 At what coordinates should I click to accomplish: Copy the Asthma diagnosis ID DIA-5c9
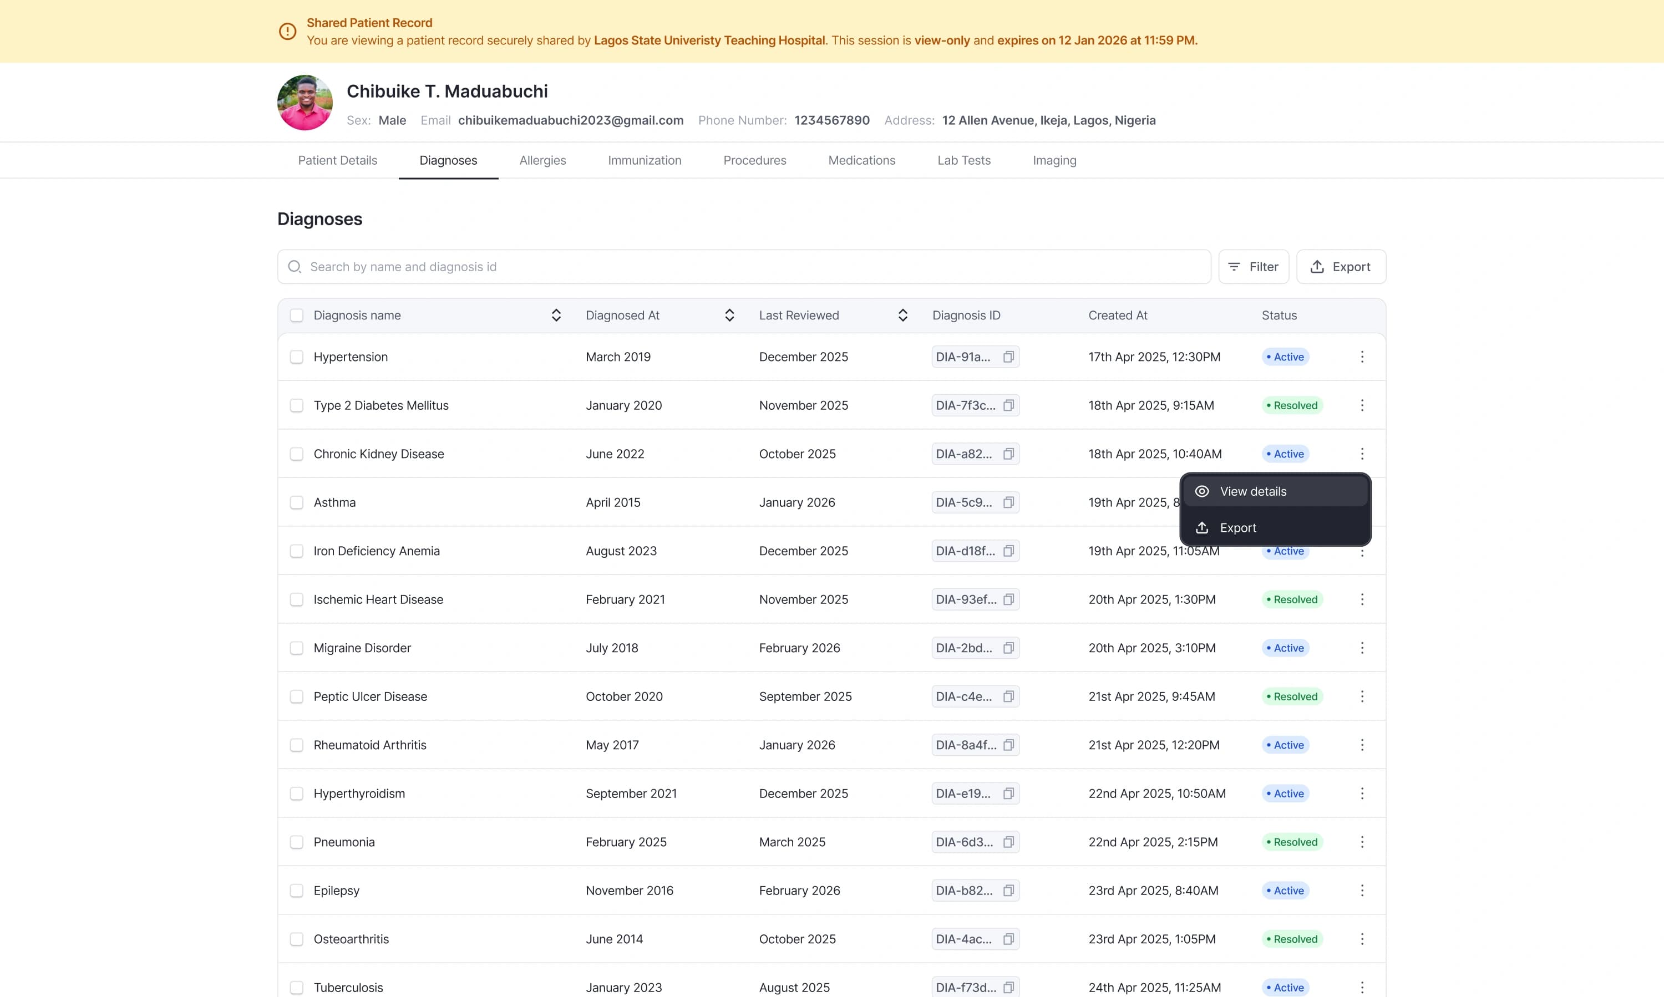(x=1008, y=502)
